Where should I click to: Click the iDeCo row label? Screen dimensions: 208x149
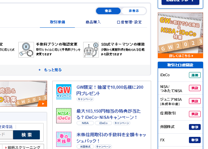click(165, 75)
